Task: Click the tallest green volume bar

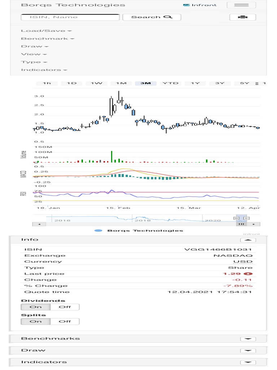Action: (112, 157)
